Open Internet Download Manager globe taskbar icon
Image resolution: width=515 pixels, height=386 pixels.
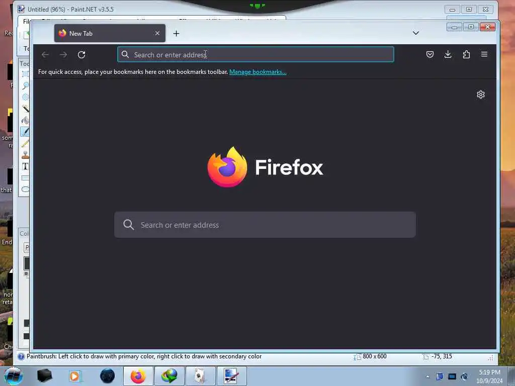coord(169,376)
